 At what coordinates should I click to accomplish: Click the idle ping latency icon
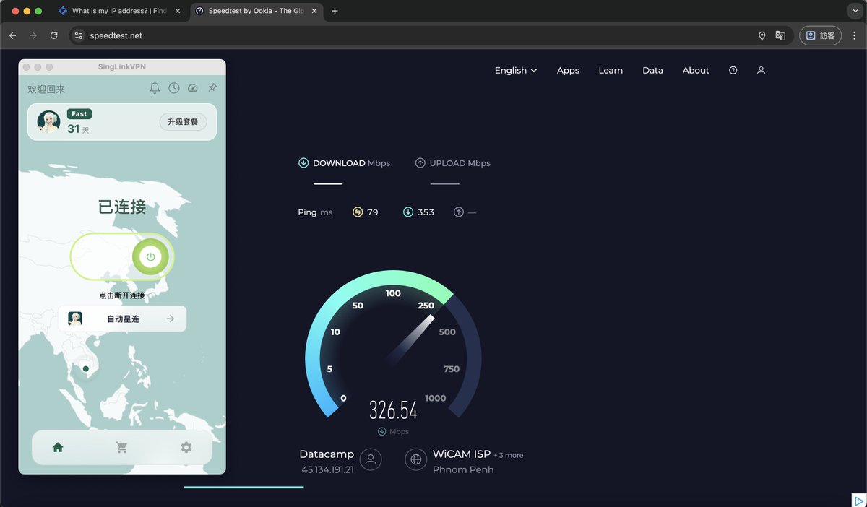pyautogui.click(x=358, y=212)
